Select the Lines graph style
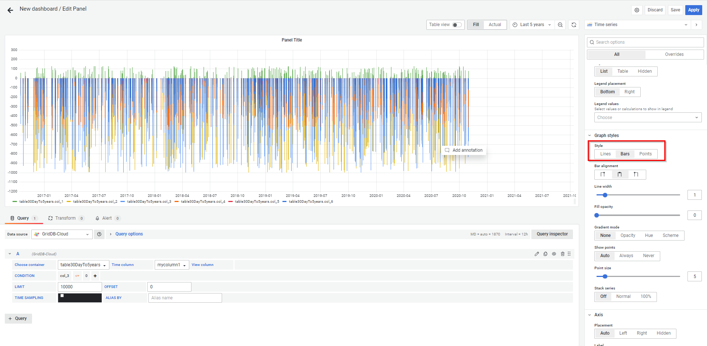The image size is (707, 346). tap(605, 154)
